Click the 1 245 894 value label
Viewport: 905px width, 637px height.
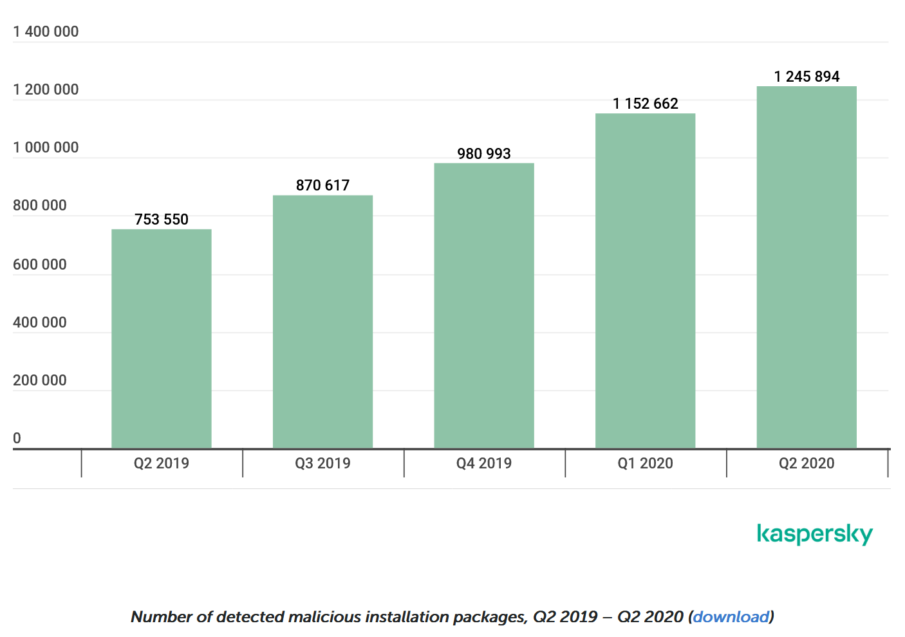pos(807,77)
